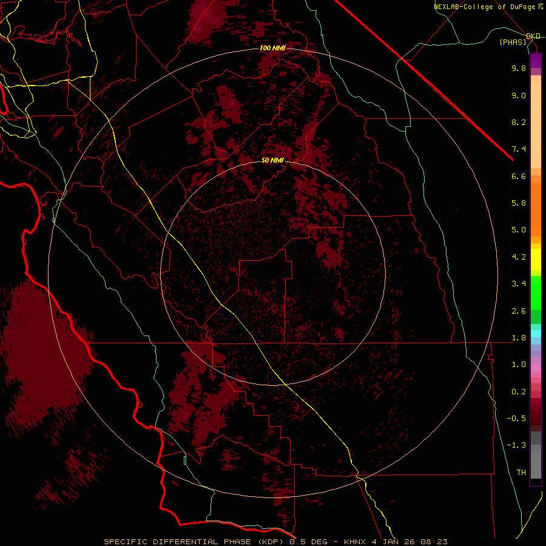
Task: Click the 3.4 value on the color scale
Action: pyautogui.click(x=519, y=284)
